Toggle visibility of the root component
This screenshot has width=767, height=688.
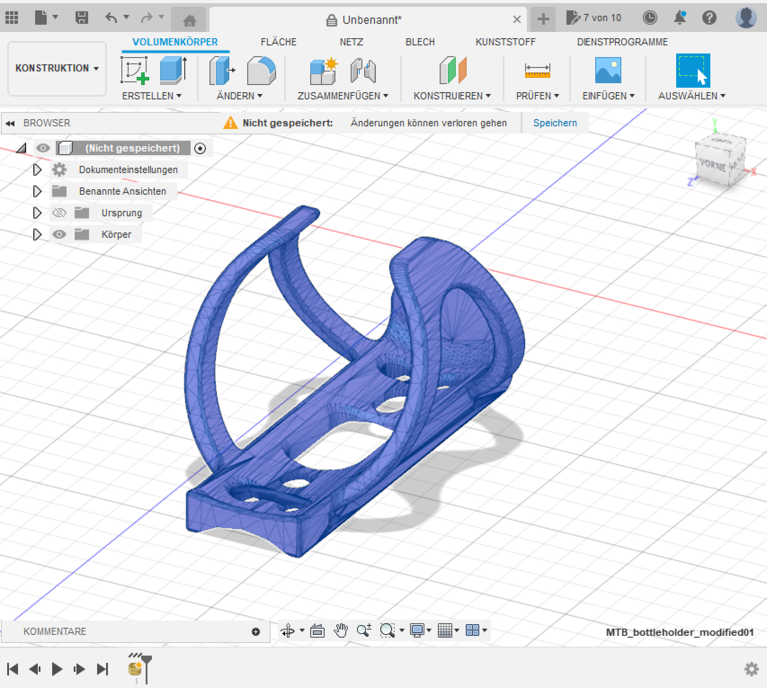pyautogui.click(x=43, y=148)
